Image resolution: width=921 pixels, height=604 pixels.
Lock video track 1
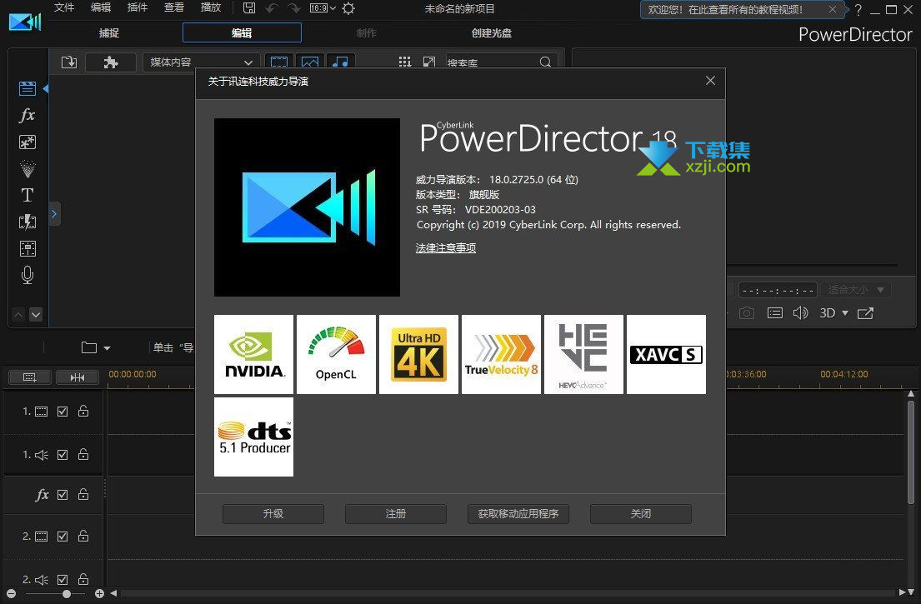83,411
